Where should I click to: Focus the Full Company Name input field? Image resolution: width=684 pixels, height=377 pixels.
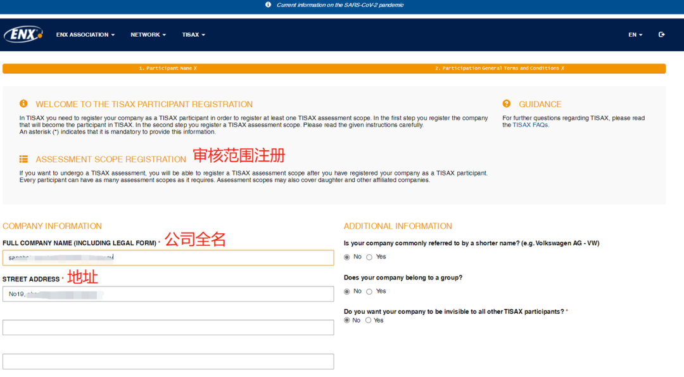168,257
